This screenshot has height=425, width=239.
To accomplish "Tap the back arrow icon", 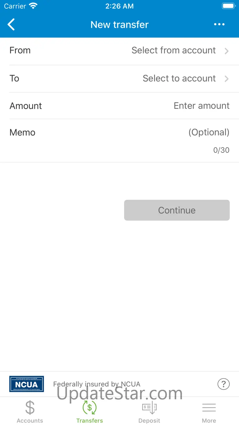I will pos(11,25).
